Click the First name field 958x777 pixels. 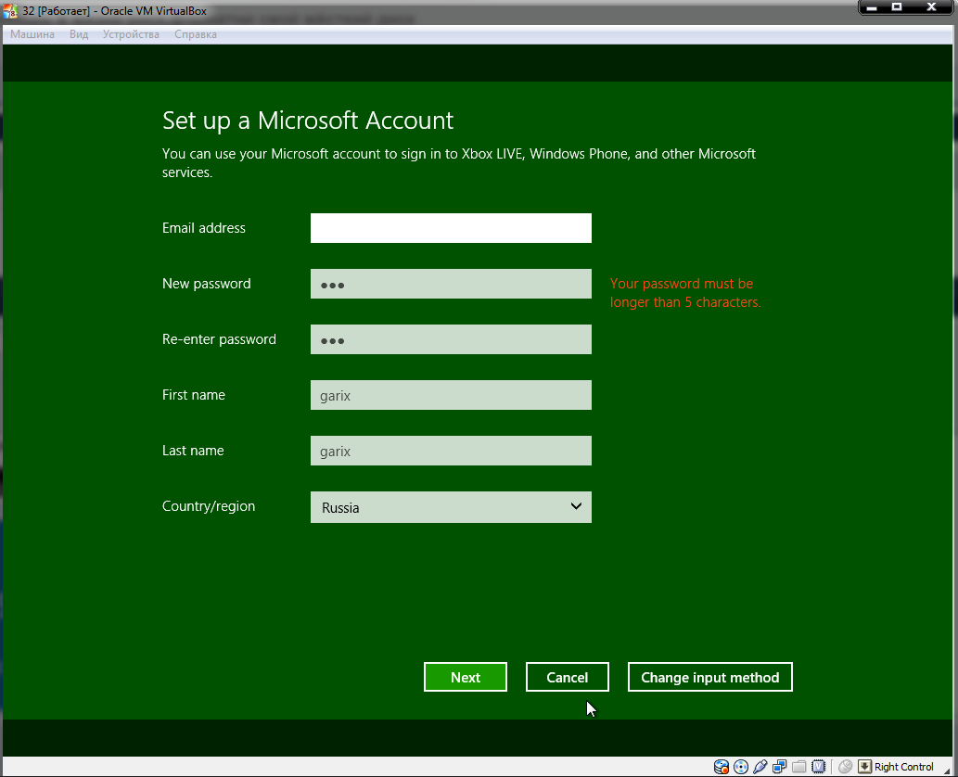tap(451, 395)
